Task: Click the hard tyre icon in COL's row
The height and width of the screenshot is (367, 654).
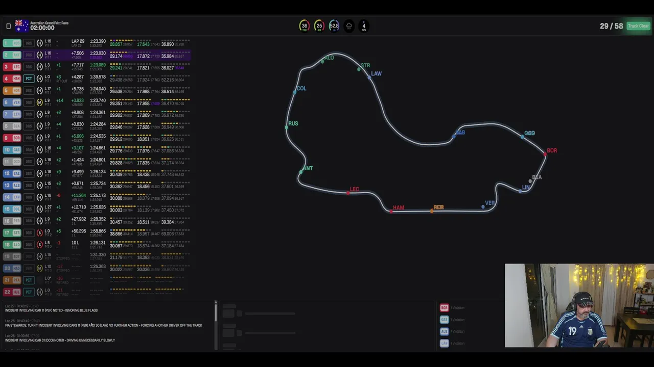Action: [x=40, y=209]
